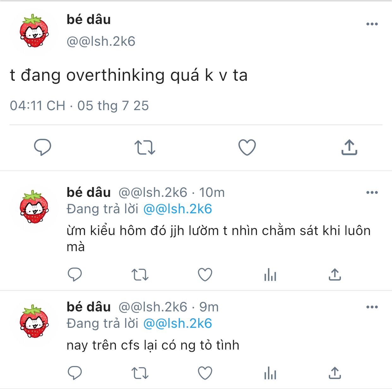Like the main tweet with heart icon
This screenshot has height=389, width=392.
[x=247, y=147]
